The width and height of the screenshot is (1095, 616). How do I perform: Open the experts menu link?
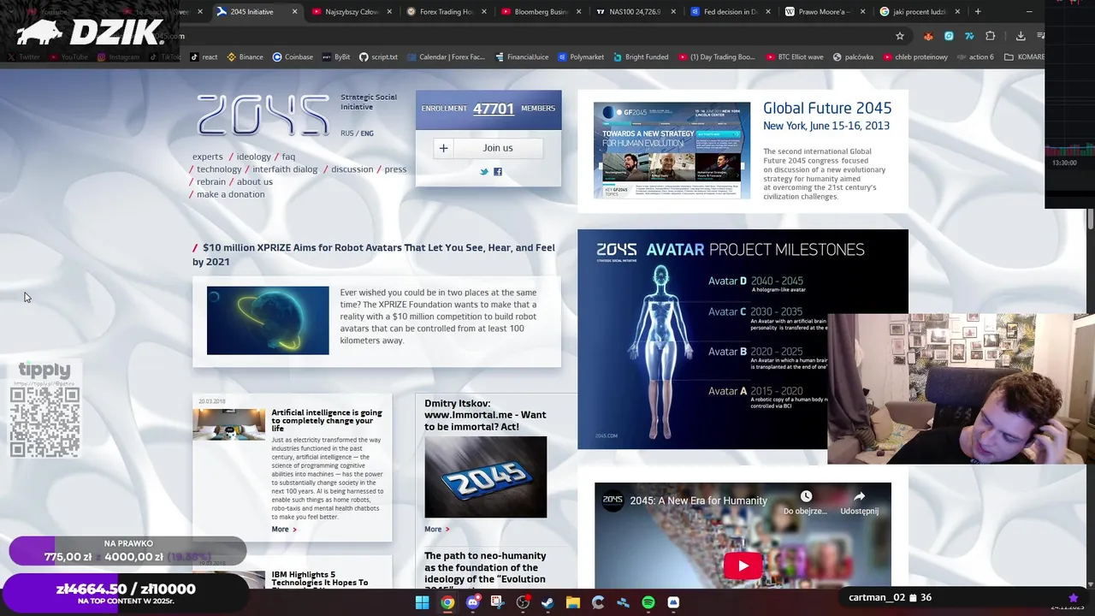click(x=207, y=157)
